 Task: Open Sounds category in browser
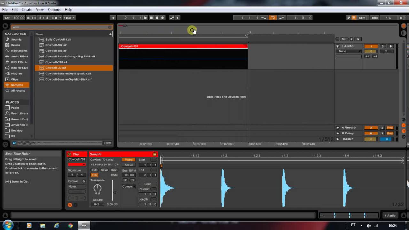click(x=16, y=39)
